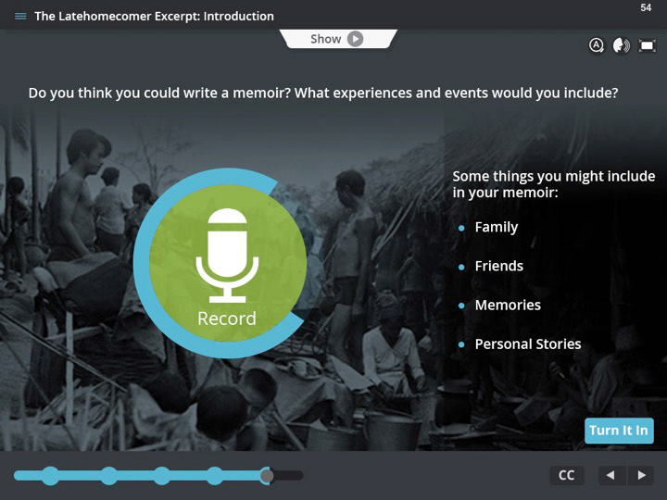Toggle closed captions with CC
The image size is (667, 500).
click(x=567, y=475)
